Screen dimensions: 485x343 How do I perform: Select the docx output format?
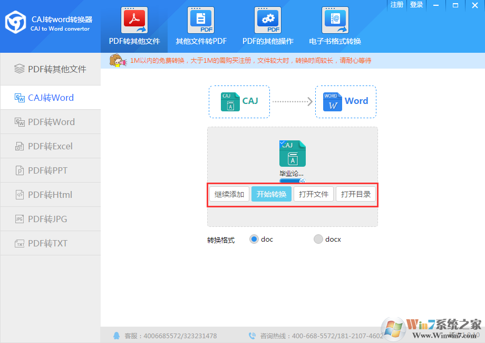(318, 239)
